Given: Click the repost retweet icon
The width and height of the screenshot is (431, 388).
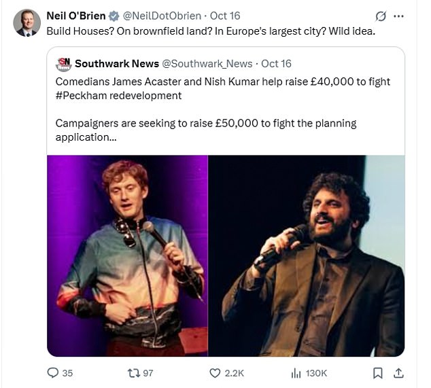Looking at the screenshot, I should pos(133,373).
